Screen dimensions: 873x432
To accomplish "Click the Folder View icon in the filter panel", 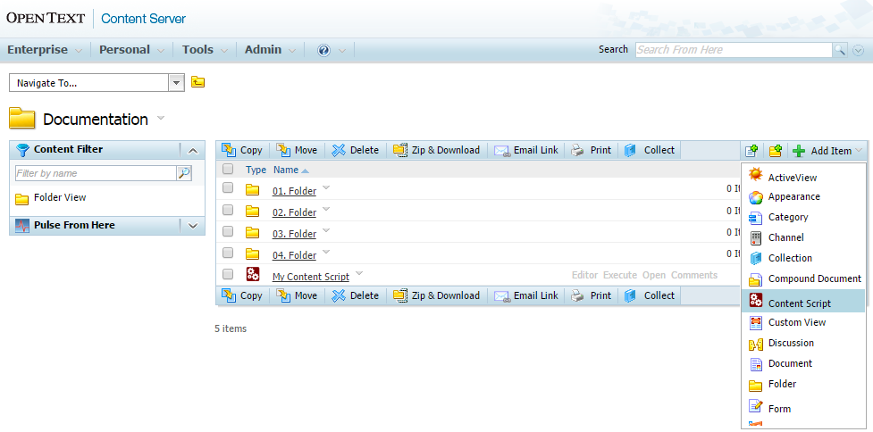I will tap(21, 198).
